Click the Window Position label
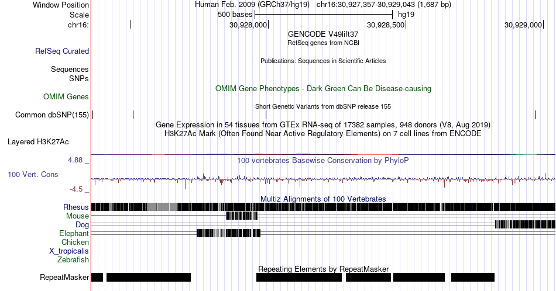The height and width of the screenshot is (291, 556). (x=61, y=5)
